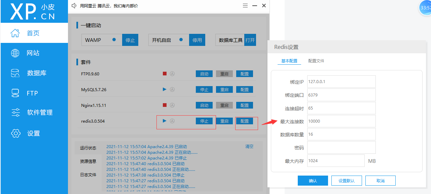
Task: Open 配置 for redis3.0.504
Action: [x=245, y=121]
